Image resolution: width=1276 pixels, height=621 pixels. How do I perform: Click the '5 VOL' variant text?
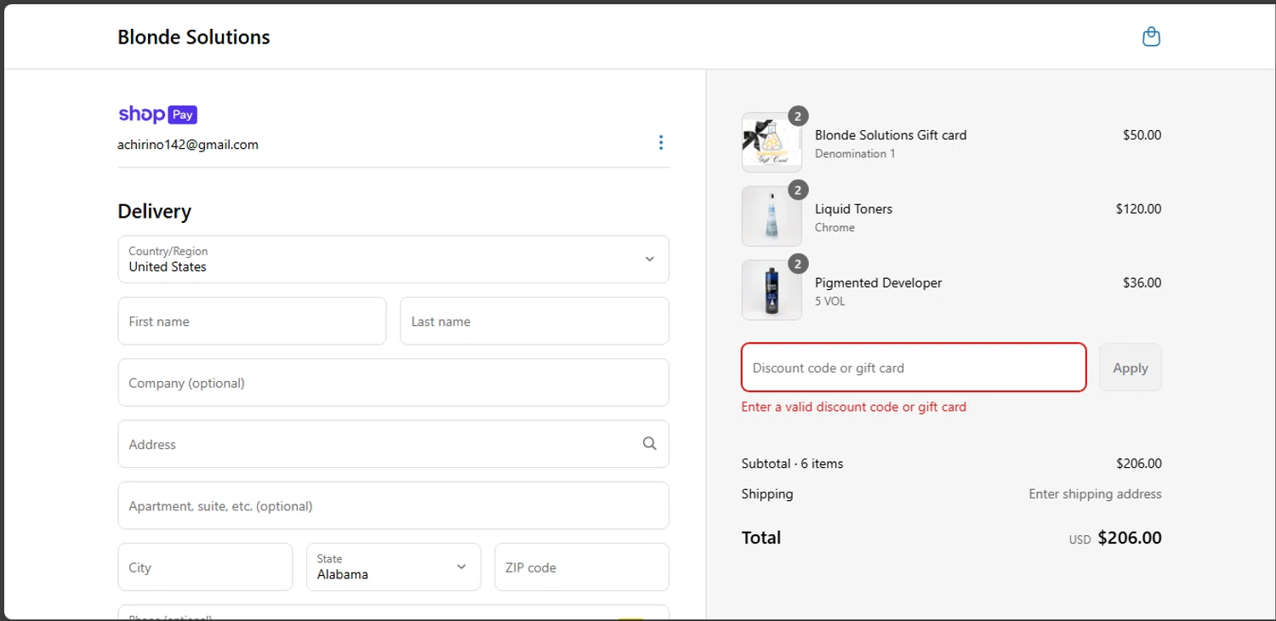click(x=829, y=301)
